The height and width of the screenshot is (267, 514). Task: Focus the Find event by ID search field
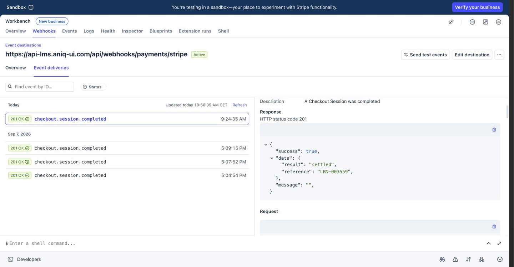(x=40, y=87)
